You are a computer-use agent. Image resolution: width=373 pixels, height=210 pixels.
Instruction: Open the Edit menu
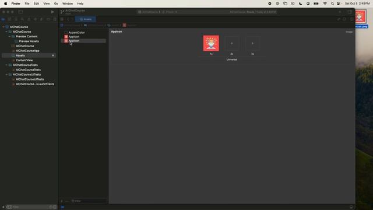click(36, 3)
